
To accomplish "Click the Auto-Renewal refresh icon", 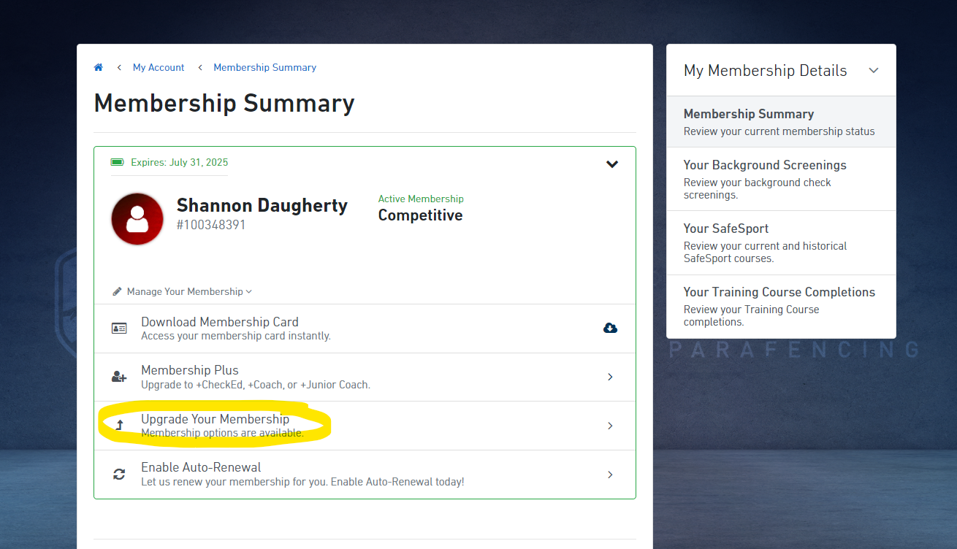I will (119, 475).
